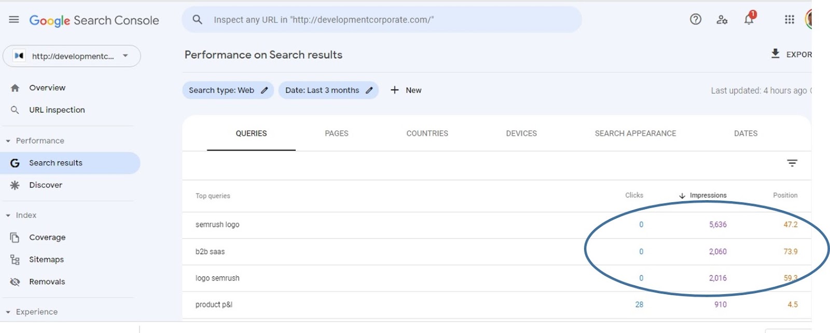Switch to the Countries tab
The height and width of the screenshot is (333, 830).
(427, 133)
